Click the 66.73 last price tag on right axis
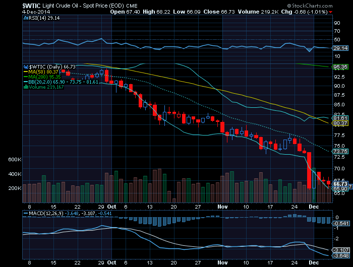 click(340, 184)
